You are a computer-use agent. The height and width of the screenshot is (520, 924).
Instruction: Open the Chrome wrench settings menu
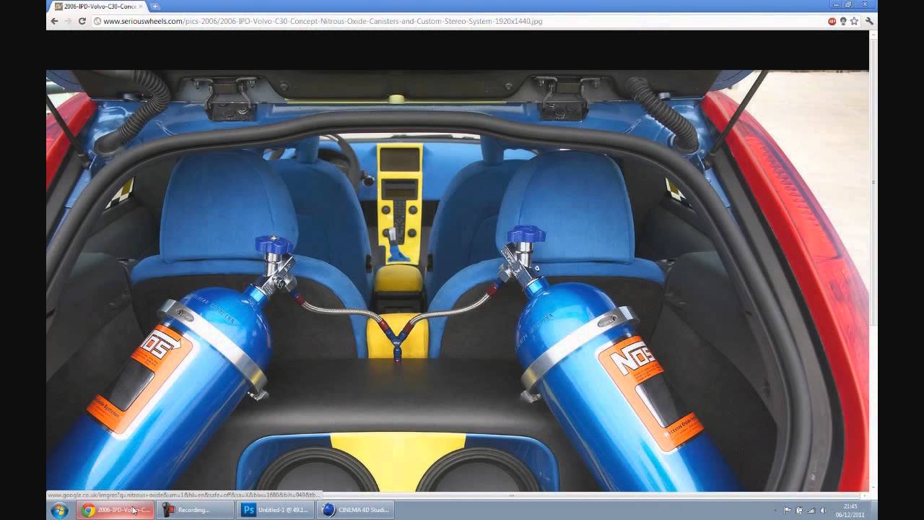tap(869, 21)
